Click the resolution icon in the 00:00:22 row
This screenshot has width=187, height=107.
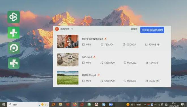102,63
